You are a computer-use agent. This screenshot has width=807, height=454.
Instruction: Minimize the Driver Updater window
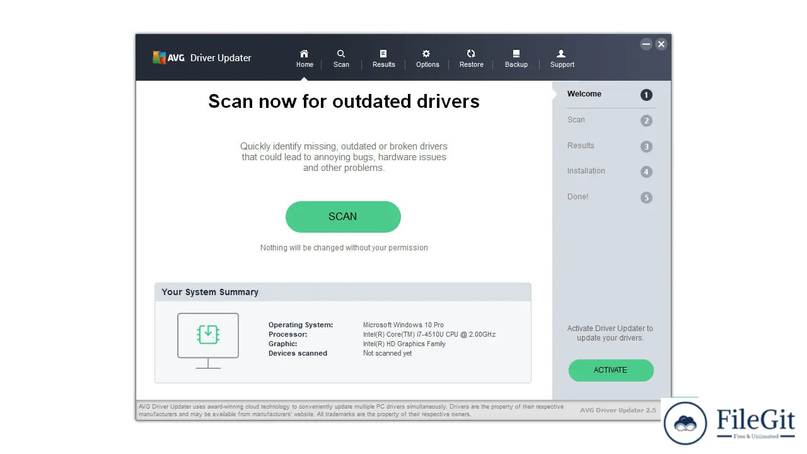646,44
